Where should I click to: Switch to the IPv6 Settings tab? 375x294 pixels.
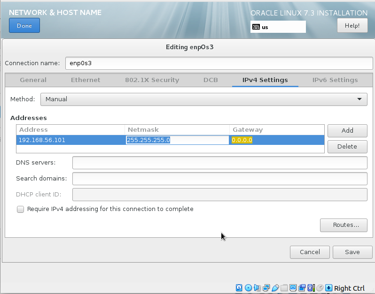pos(335,80)
